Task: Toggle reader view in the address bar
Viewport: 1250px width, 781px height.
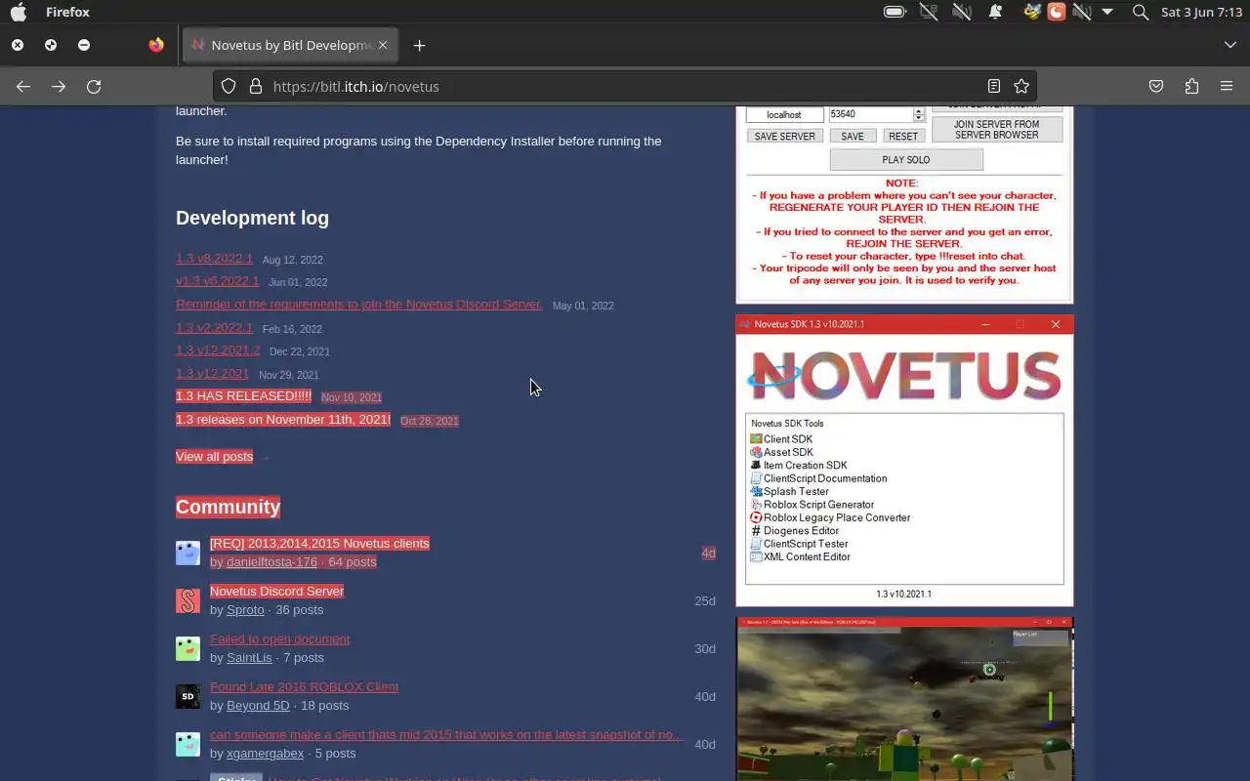Action: 993,86
